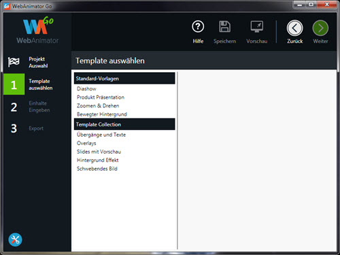Choose the Produkt Präsentation template
340x255 pixels.
[x=101, y=97]
